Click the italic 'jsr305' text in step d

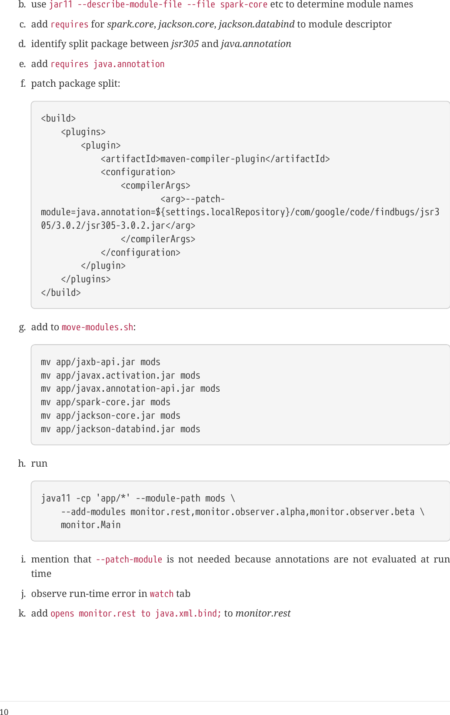pyautogui.click(x=185, y=44)
